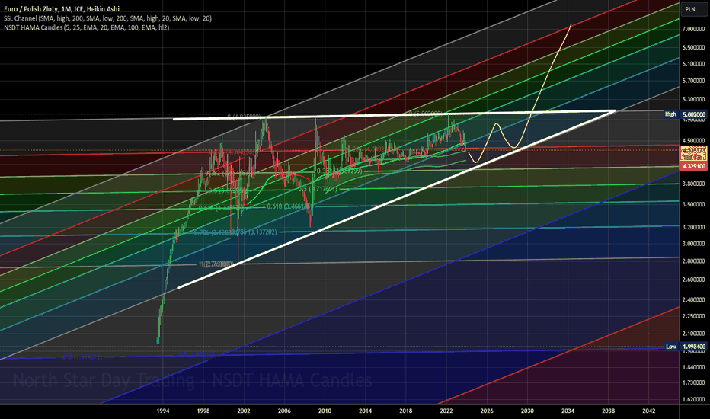This screenshot has height=419, width=710.
Task: Open the NSDT HAMA Candles indicator legend
Action: (x=87, y=27)
